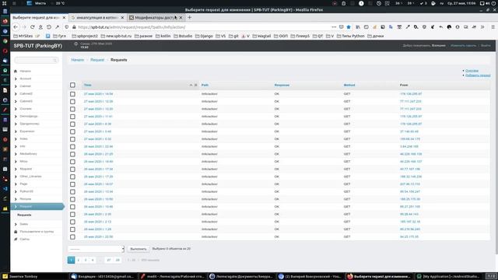Expand the Cabinet sidebar section

click(16, 86)
